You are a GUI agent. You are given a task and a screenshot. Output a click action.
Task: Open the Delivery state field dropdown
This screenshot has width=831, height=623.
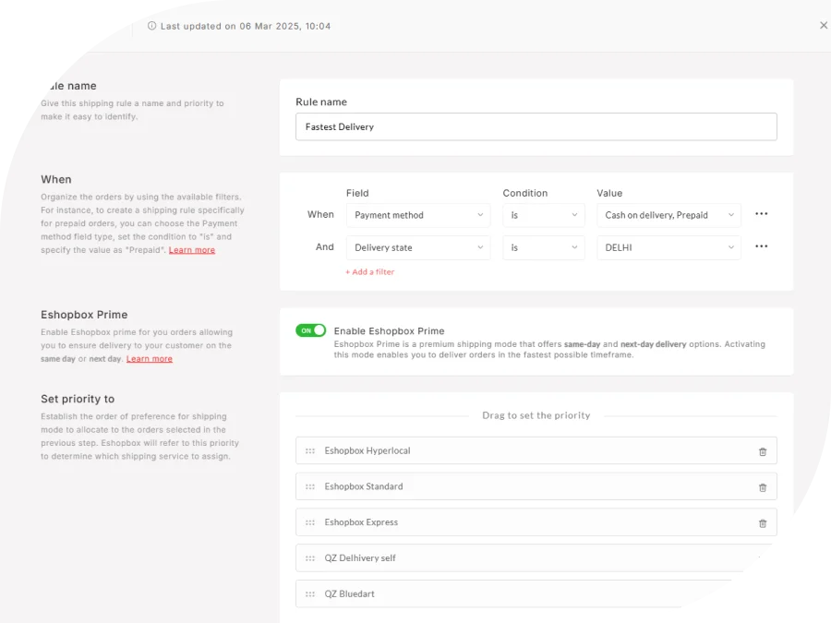click(418, 247)
